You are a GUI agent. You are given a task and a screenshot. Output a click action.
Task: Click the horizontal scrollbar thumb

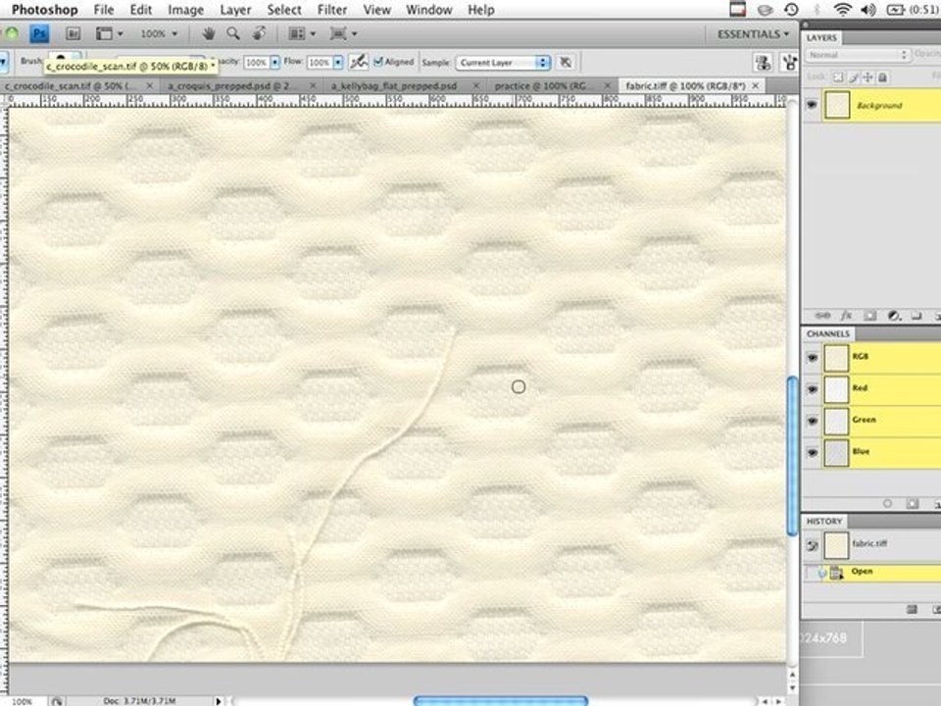pos(501,700)
